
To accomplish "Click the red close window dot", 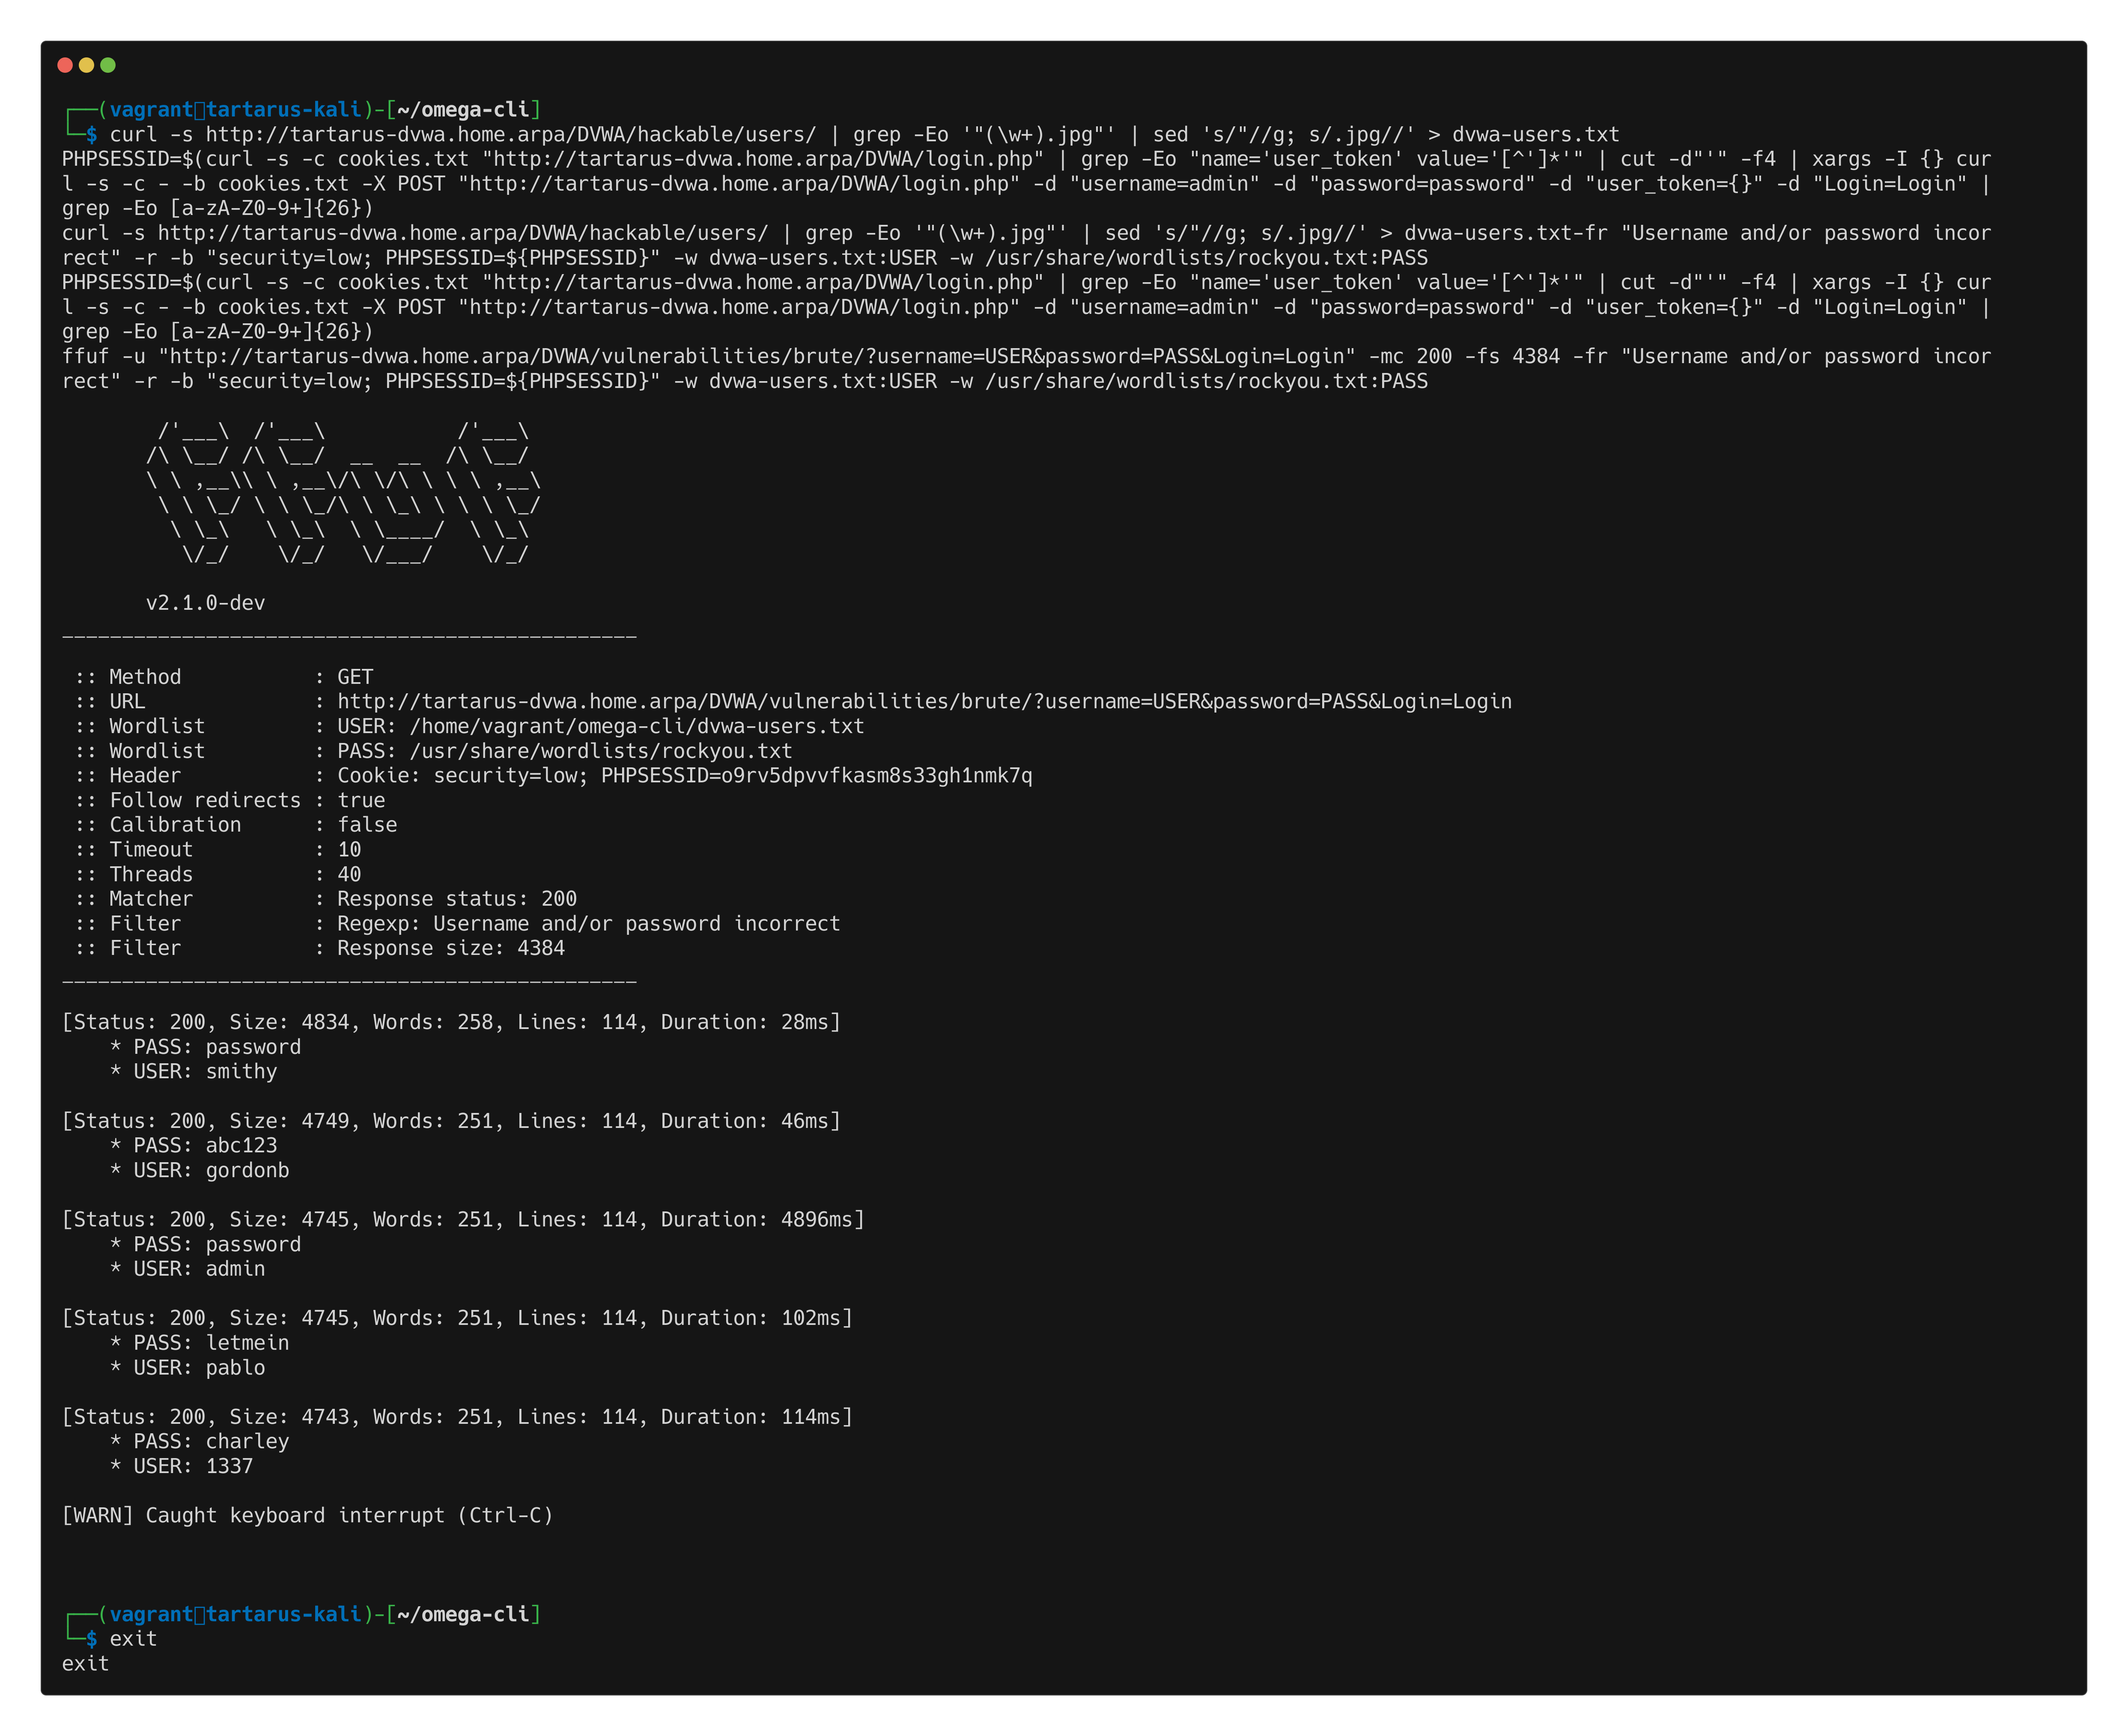I will pyautogui.click(x=65, y=65).
